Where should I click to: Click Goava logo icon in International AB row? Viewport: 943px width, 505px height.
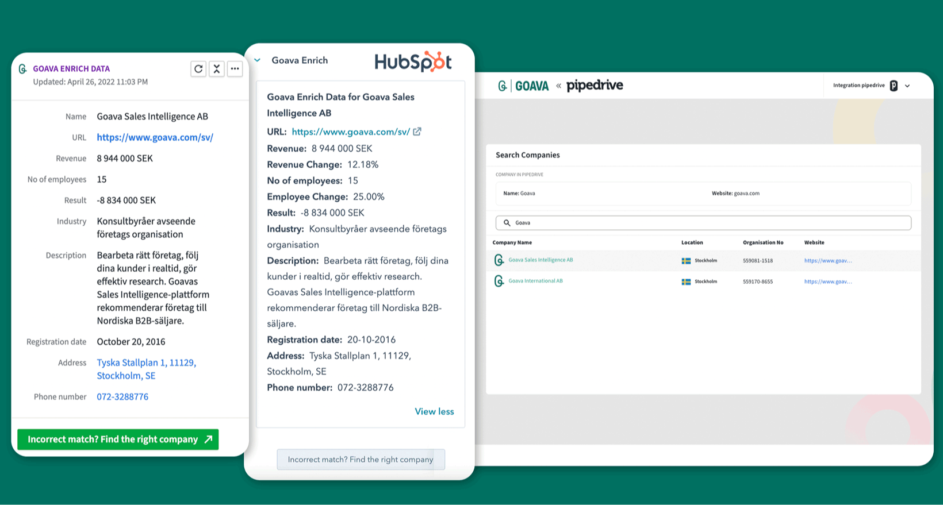click(499, 281)
